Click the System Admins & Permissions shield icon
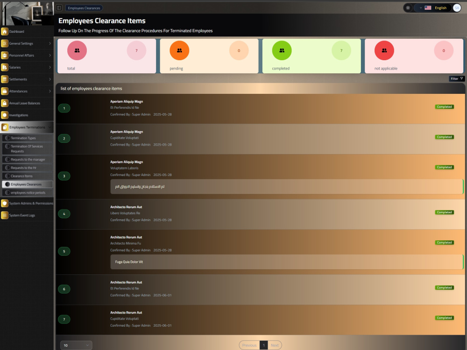The image size is (467, 350). pos(5,203)
